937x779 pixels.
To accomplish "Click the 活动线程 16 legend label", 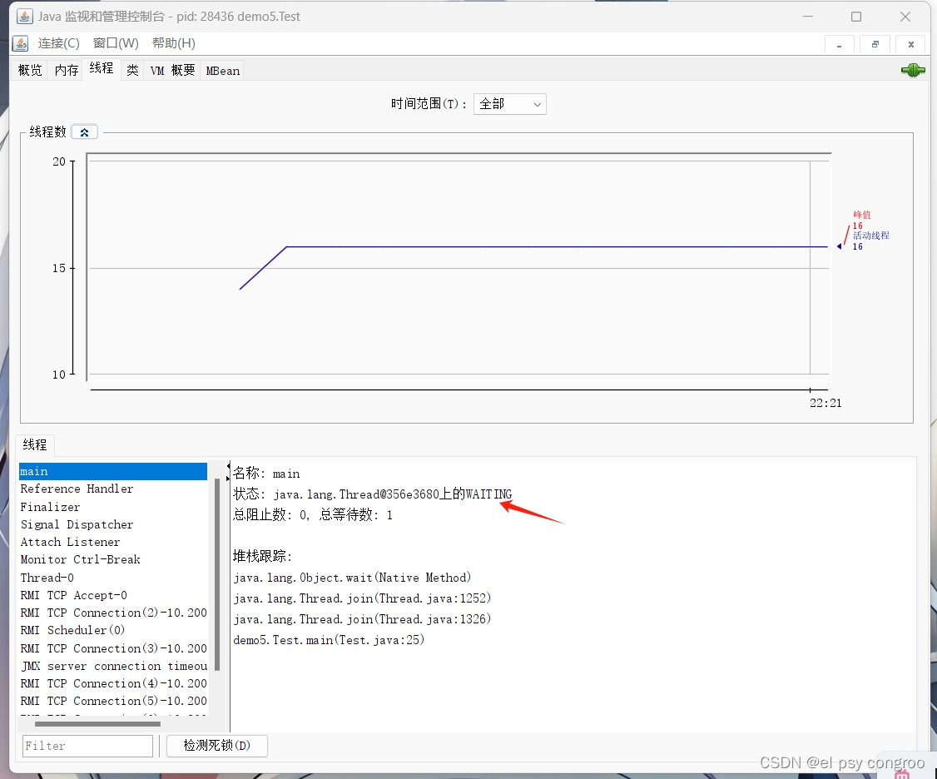I will click(x=870, y=241).
